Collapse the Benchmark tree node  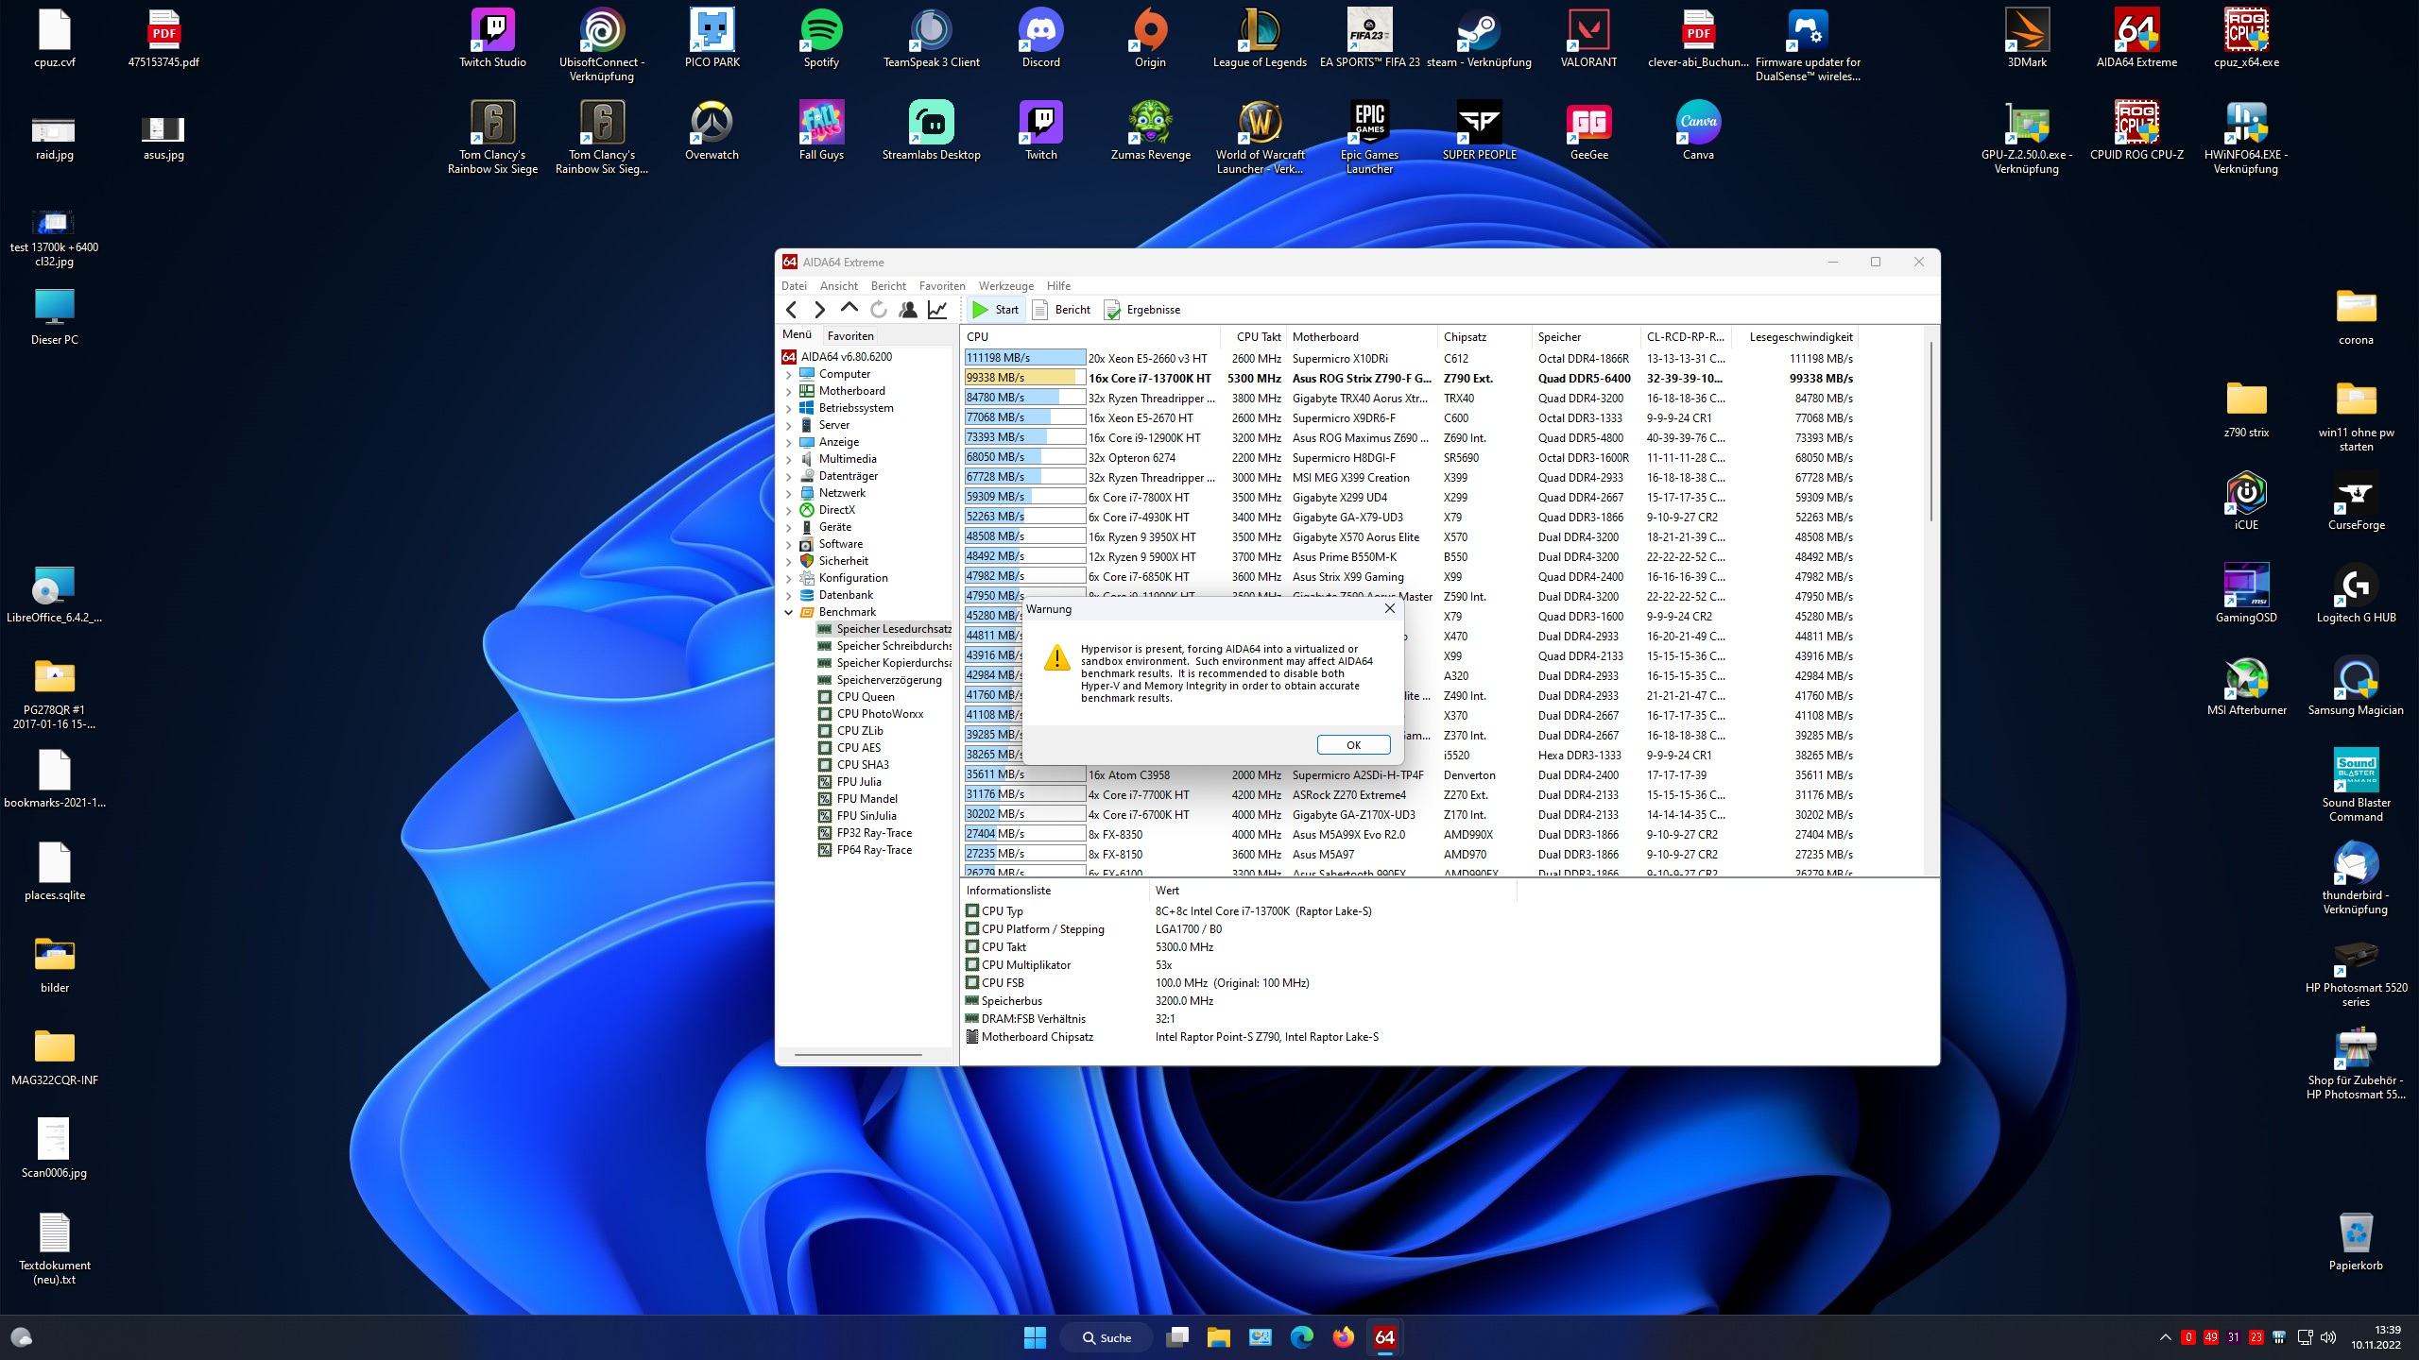tap(789, 612)
